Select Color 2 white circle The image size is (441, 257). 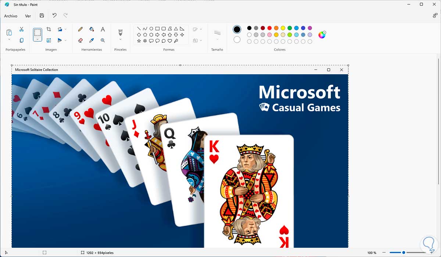[x=237, y=39]
